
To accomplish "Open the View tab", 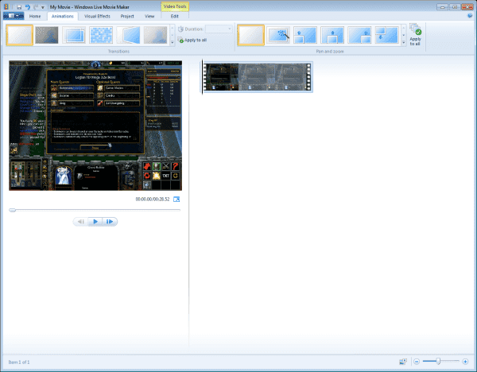I will [149, 16].
